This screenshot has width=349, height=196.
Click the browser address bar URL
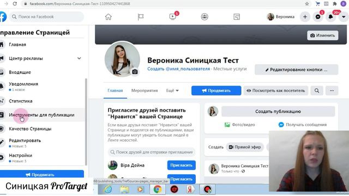80,4
